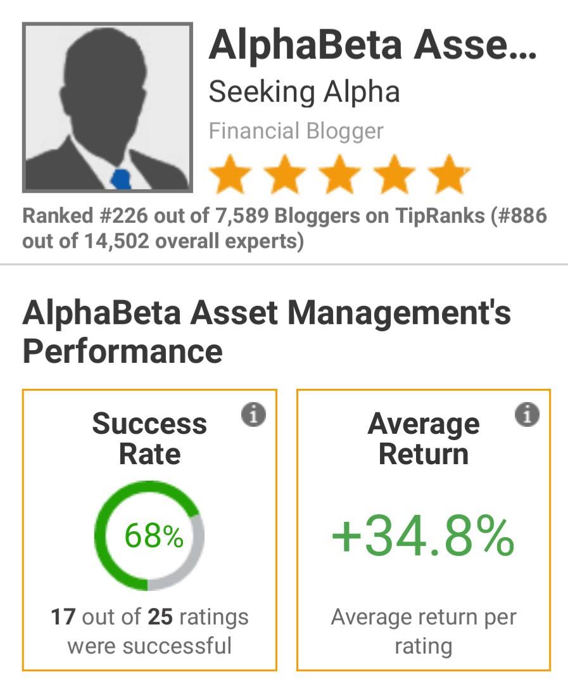Click the Ranked #226 bloggers ranking text
The width and height of the screenshot is (568, 689).
pos(284,228)
